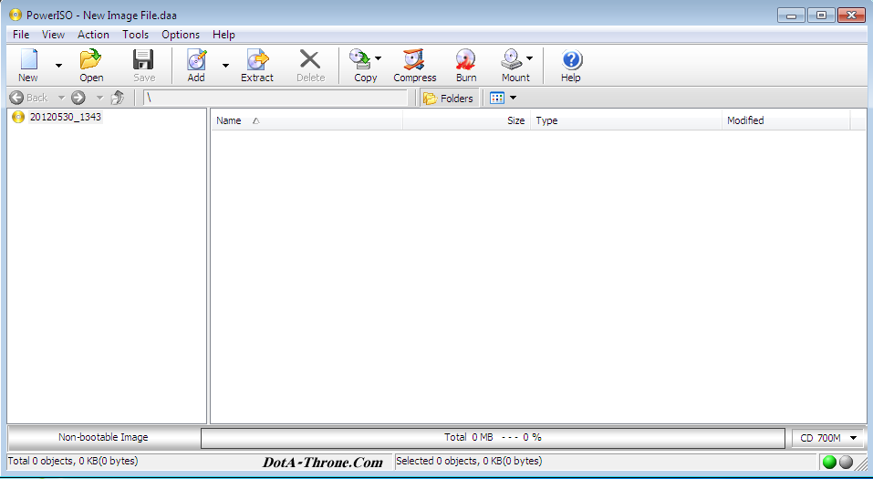The image size is (873, 479).
Task: Click the Compress toolbar icon
Action: tap(414, 59)
